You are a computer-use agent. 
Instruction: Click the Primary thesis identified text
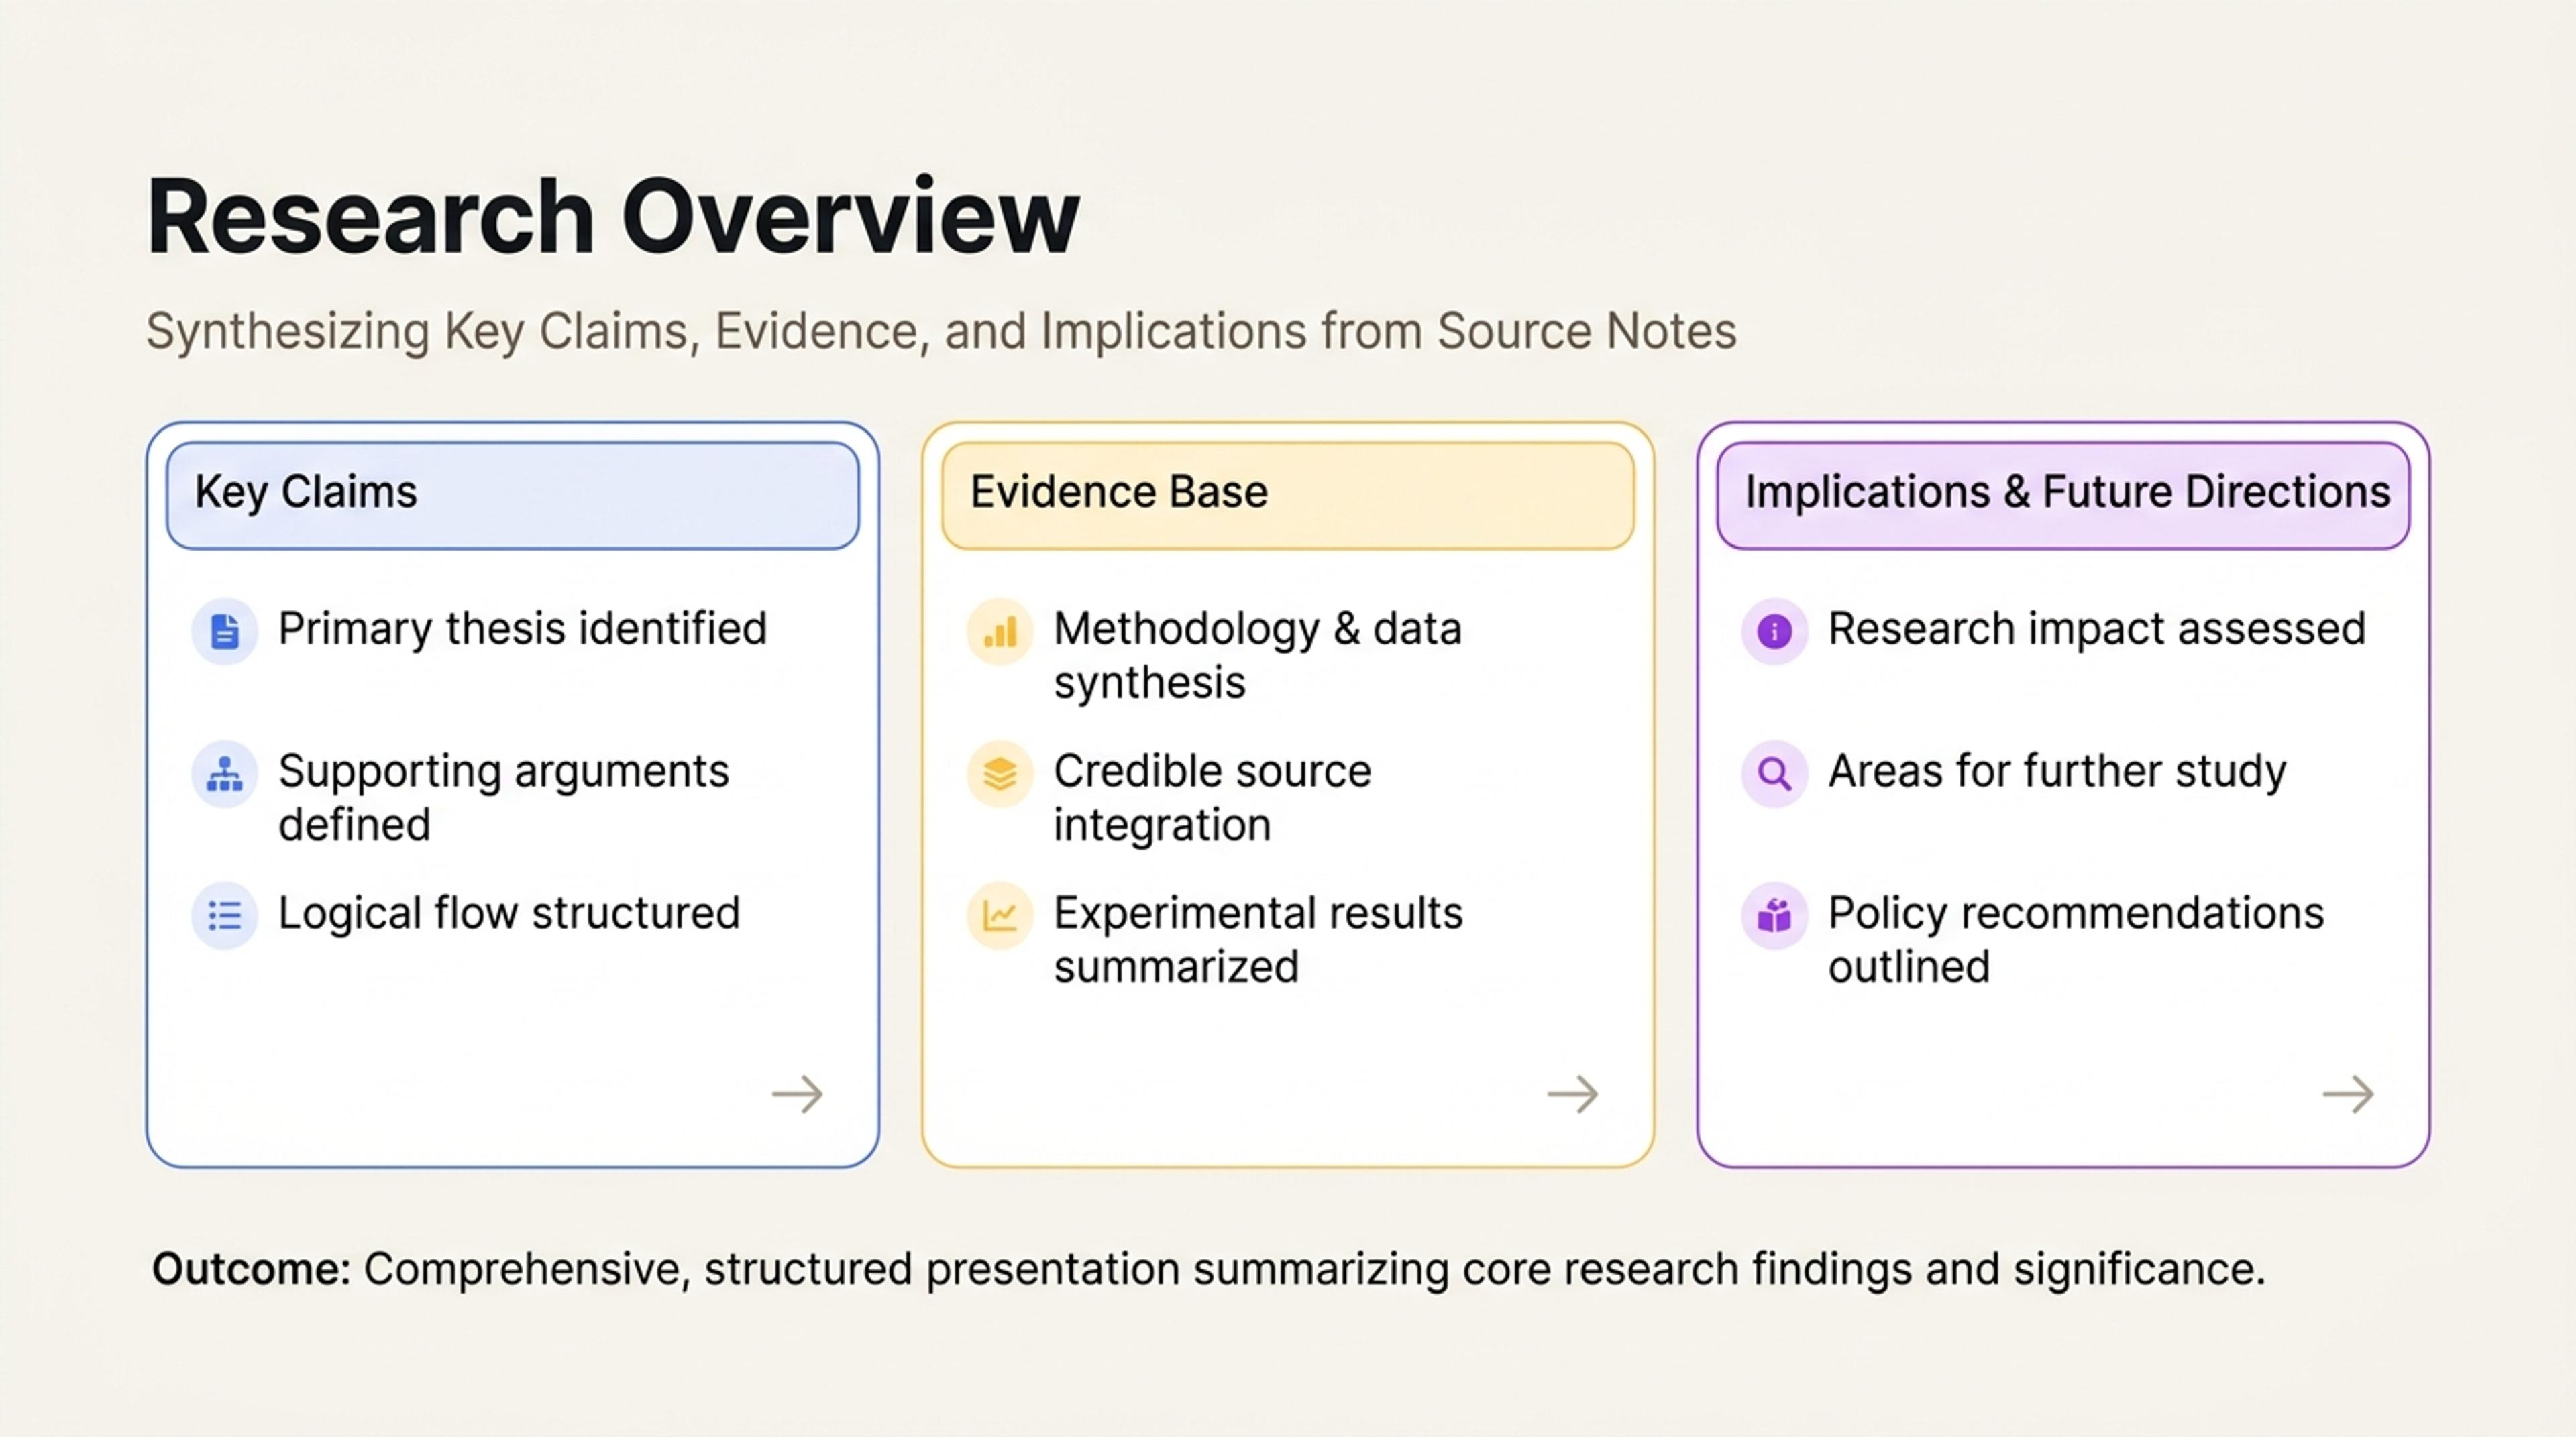coord(522,630)
